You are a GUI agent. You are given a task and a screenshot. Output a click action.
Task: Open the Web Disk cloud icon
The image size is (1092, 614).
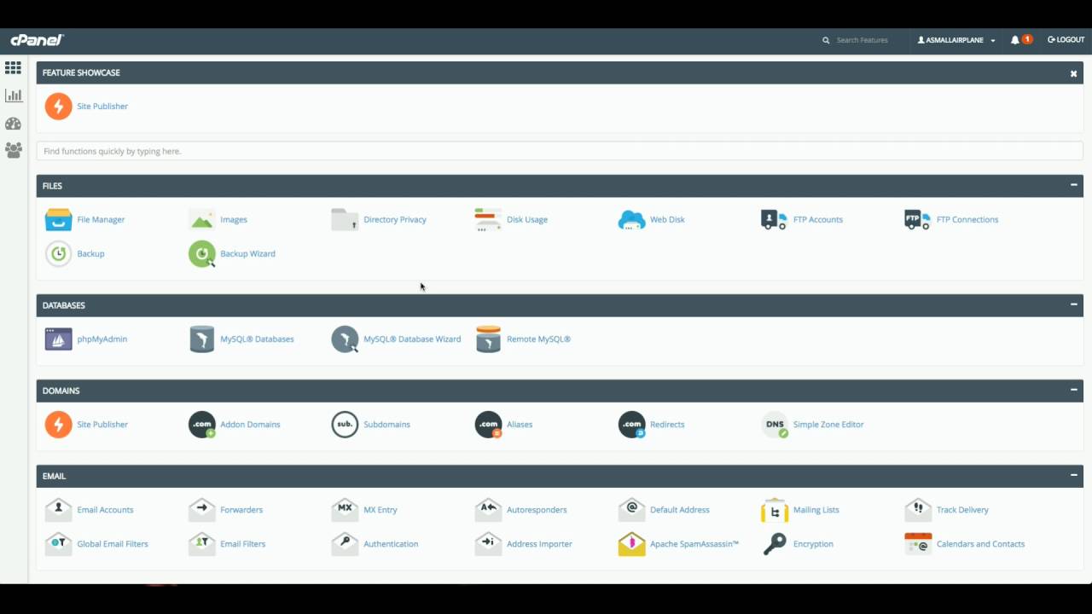point(631,219)
